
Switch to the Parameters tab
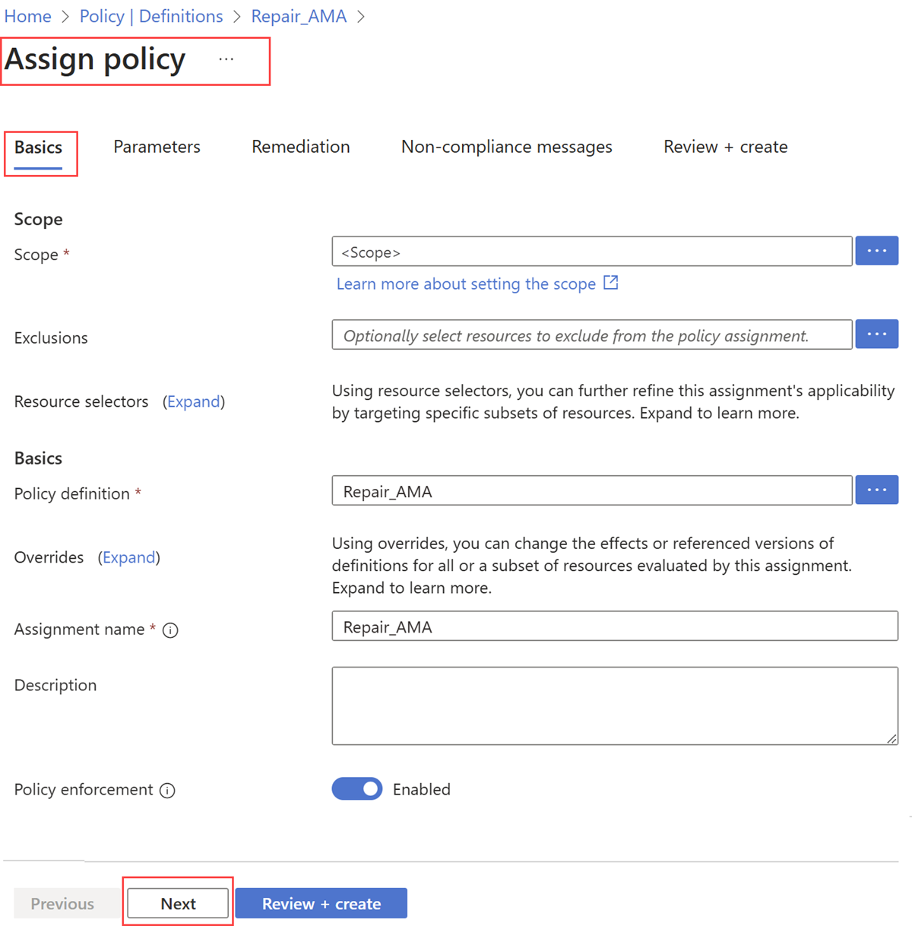(x=157, y=147)
